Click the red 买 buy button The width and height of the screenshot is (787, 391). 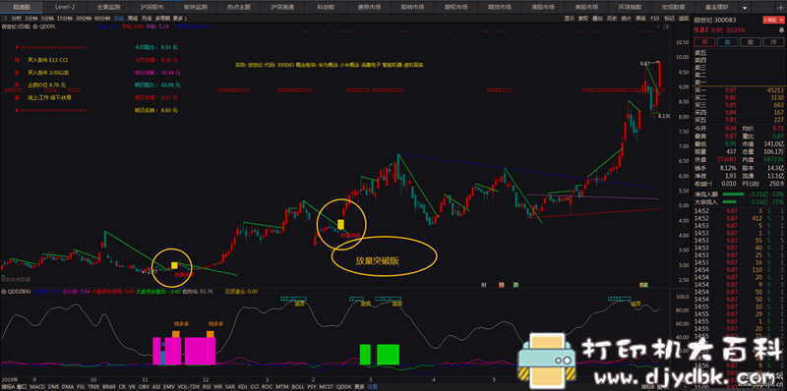click(704, 42)
